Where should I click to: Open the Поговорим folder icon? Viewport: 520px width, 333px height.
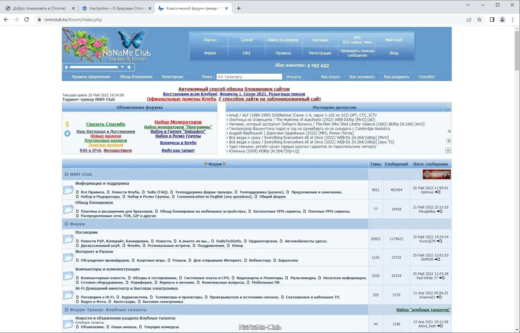[68, 239]
